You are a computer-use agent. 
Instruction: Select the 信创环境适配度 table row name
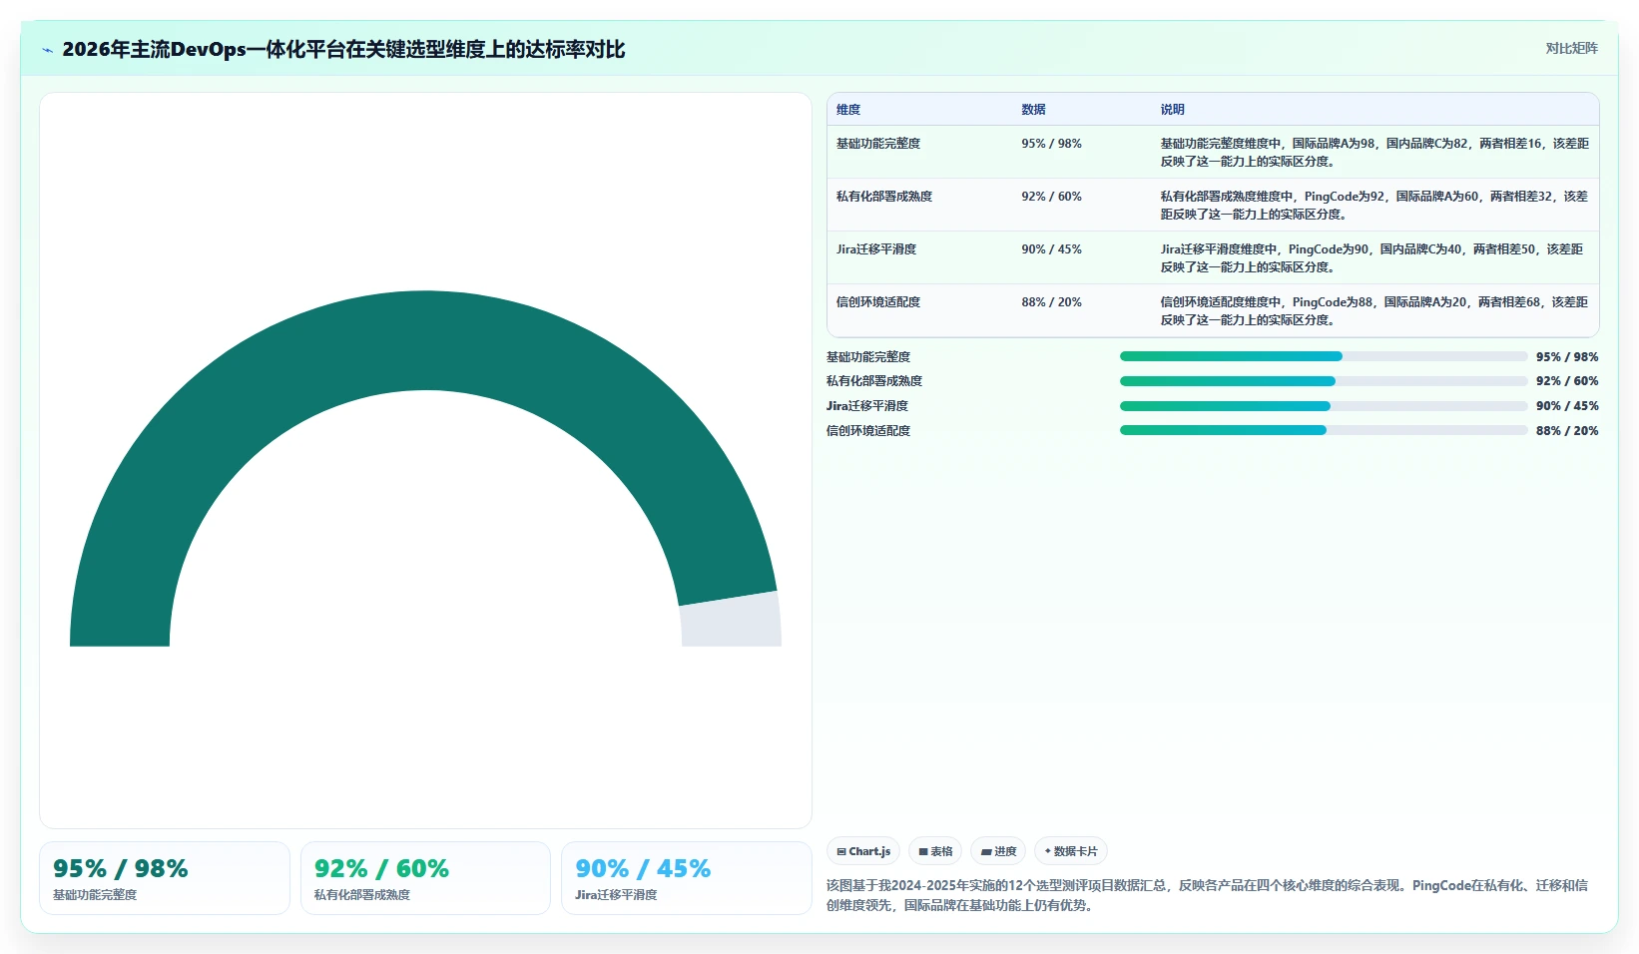(x=878, y=302)
